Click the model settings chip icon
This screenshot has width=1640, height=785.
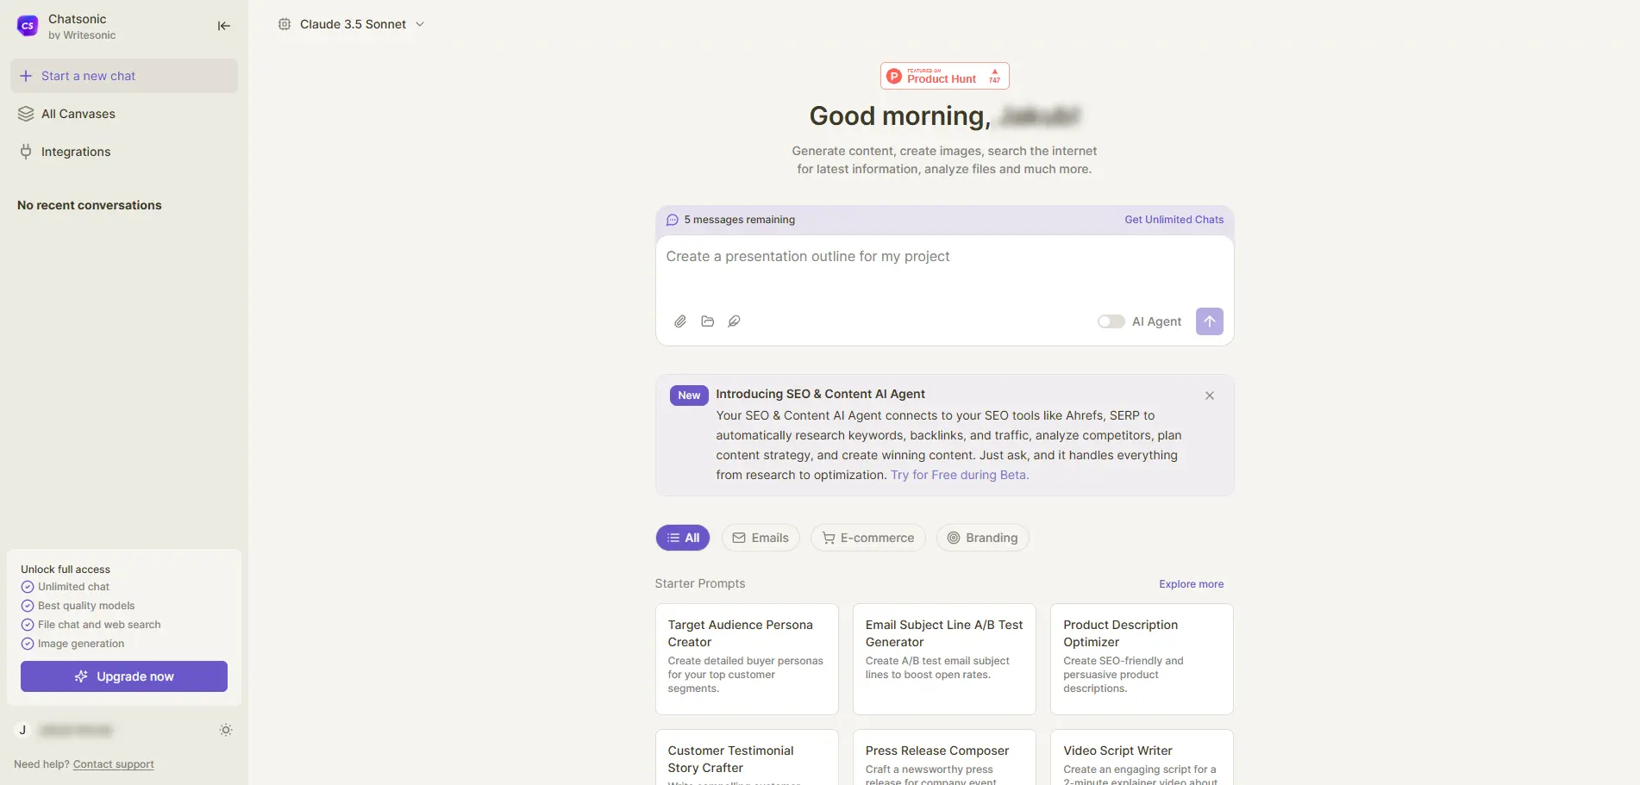point(285,24)
